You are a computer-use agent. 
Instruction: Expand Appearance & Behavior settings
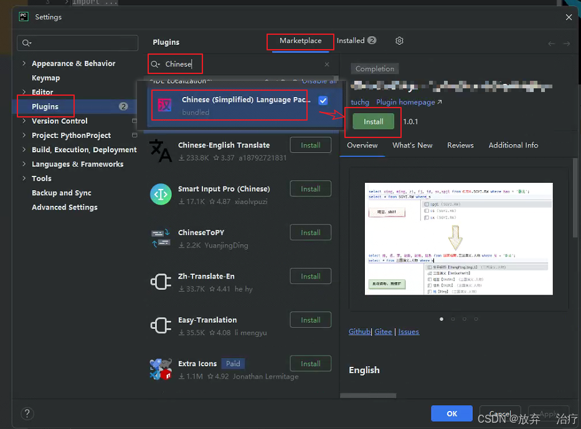pyautogui.click(x=24, y=63)
